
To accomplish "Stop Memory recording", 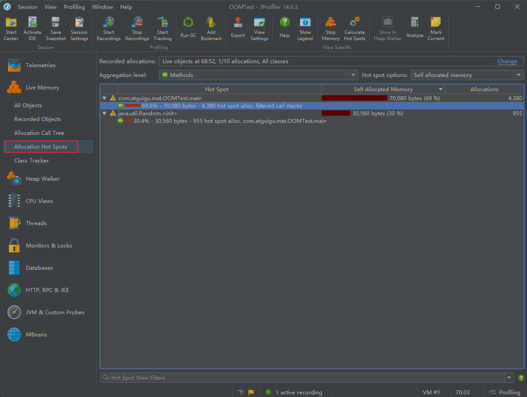I will point(330,28).
